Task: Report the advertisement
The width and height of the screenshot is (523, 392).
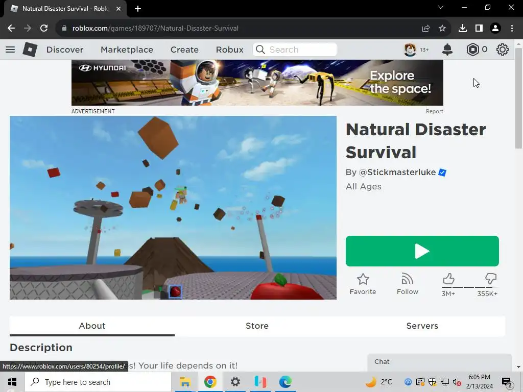Action: [434, 111]
